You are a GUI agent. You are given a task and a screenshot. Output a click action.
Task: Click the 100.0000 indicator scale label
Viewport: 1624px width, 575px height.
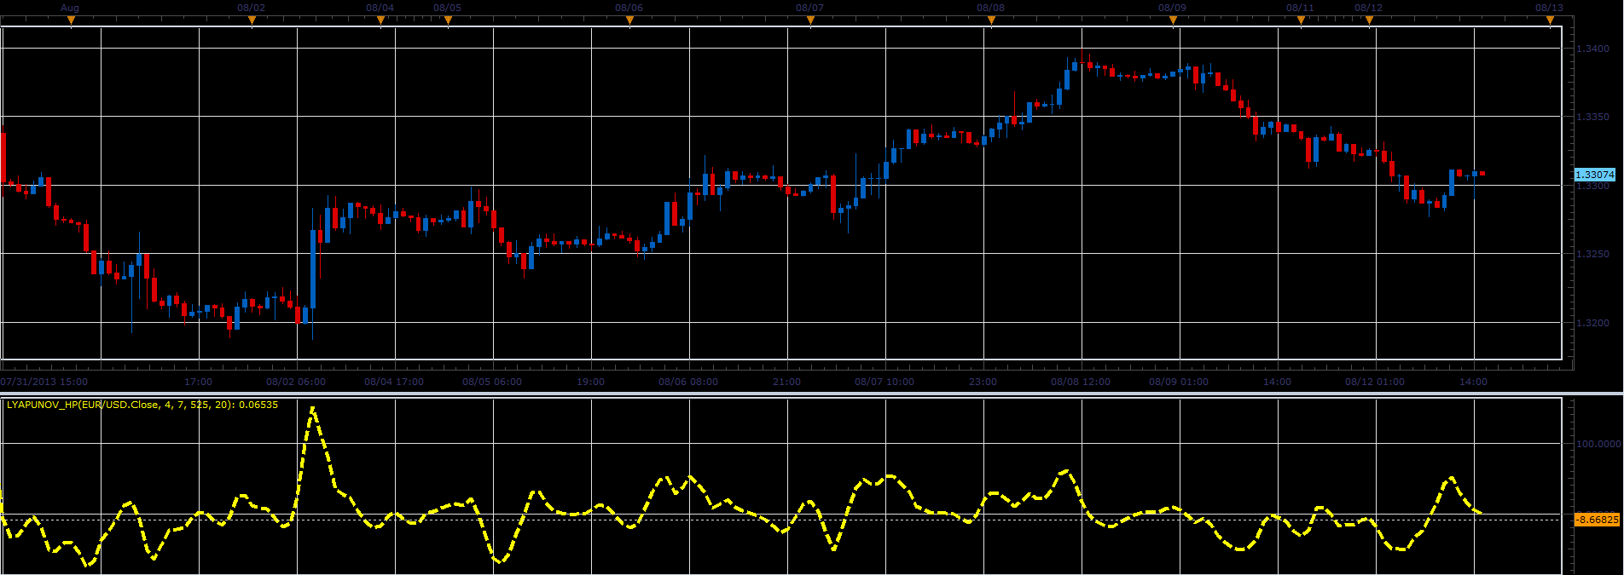tap(1598, 444)
